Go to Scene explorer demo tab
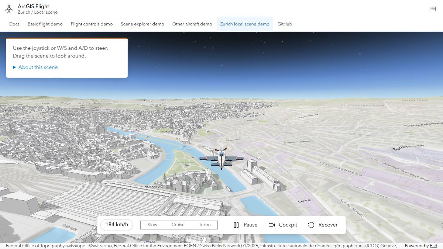443x249 pixels. 142,24
